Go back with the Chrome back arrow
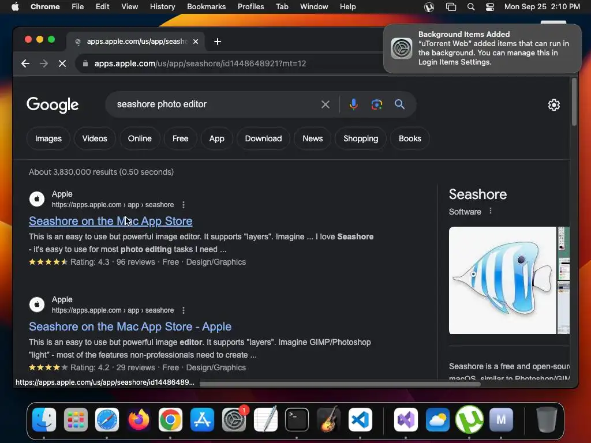 click(25, 63)
